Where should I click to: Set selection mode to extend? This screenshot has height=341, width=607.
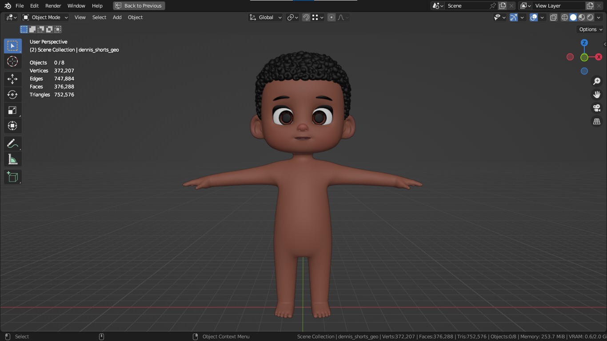(x=32, y=29)
